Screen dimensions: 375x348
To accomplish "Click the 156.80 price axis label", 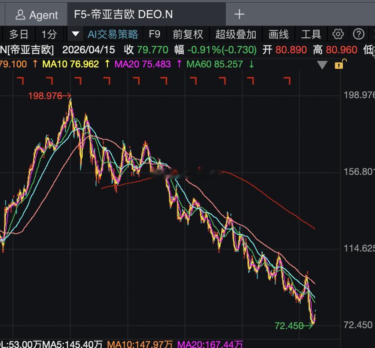I will coord(359,172).
